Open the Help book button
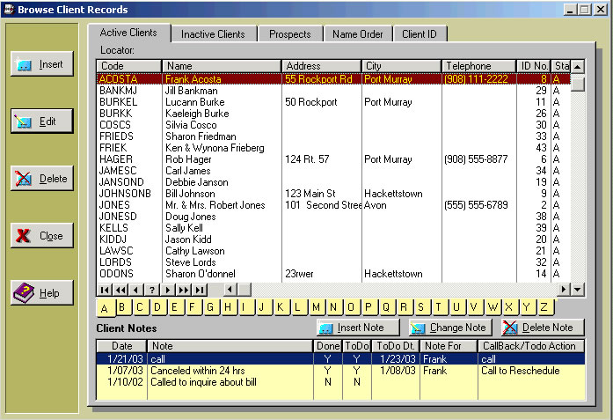The width and height of the screenshot is (613, 420). click(41, 293)
